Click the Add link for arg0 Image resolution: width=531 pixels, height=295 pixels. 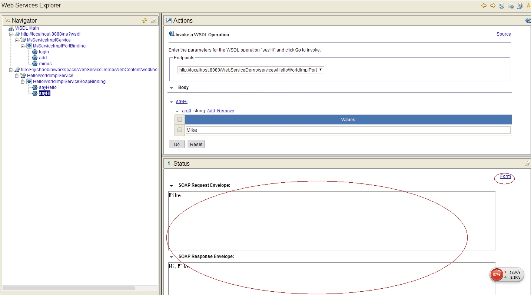(211, 111)
